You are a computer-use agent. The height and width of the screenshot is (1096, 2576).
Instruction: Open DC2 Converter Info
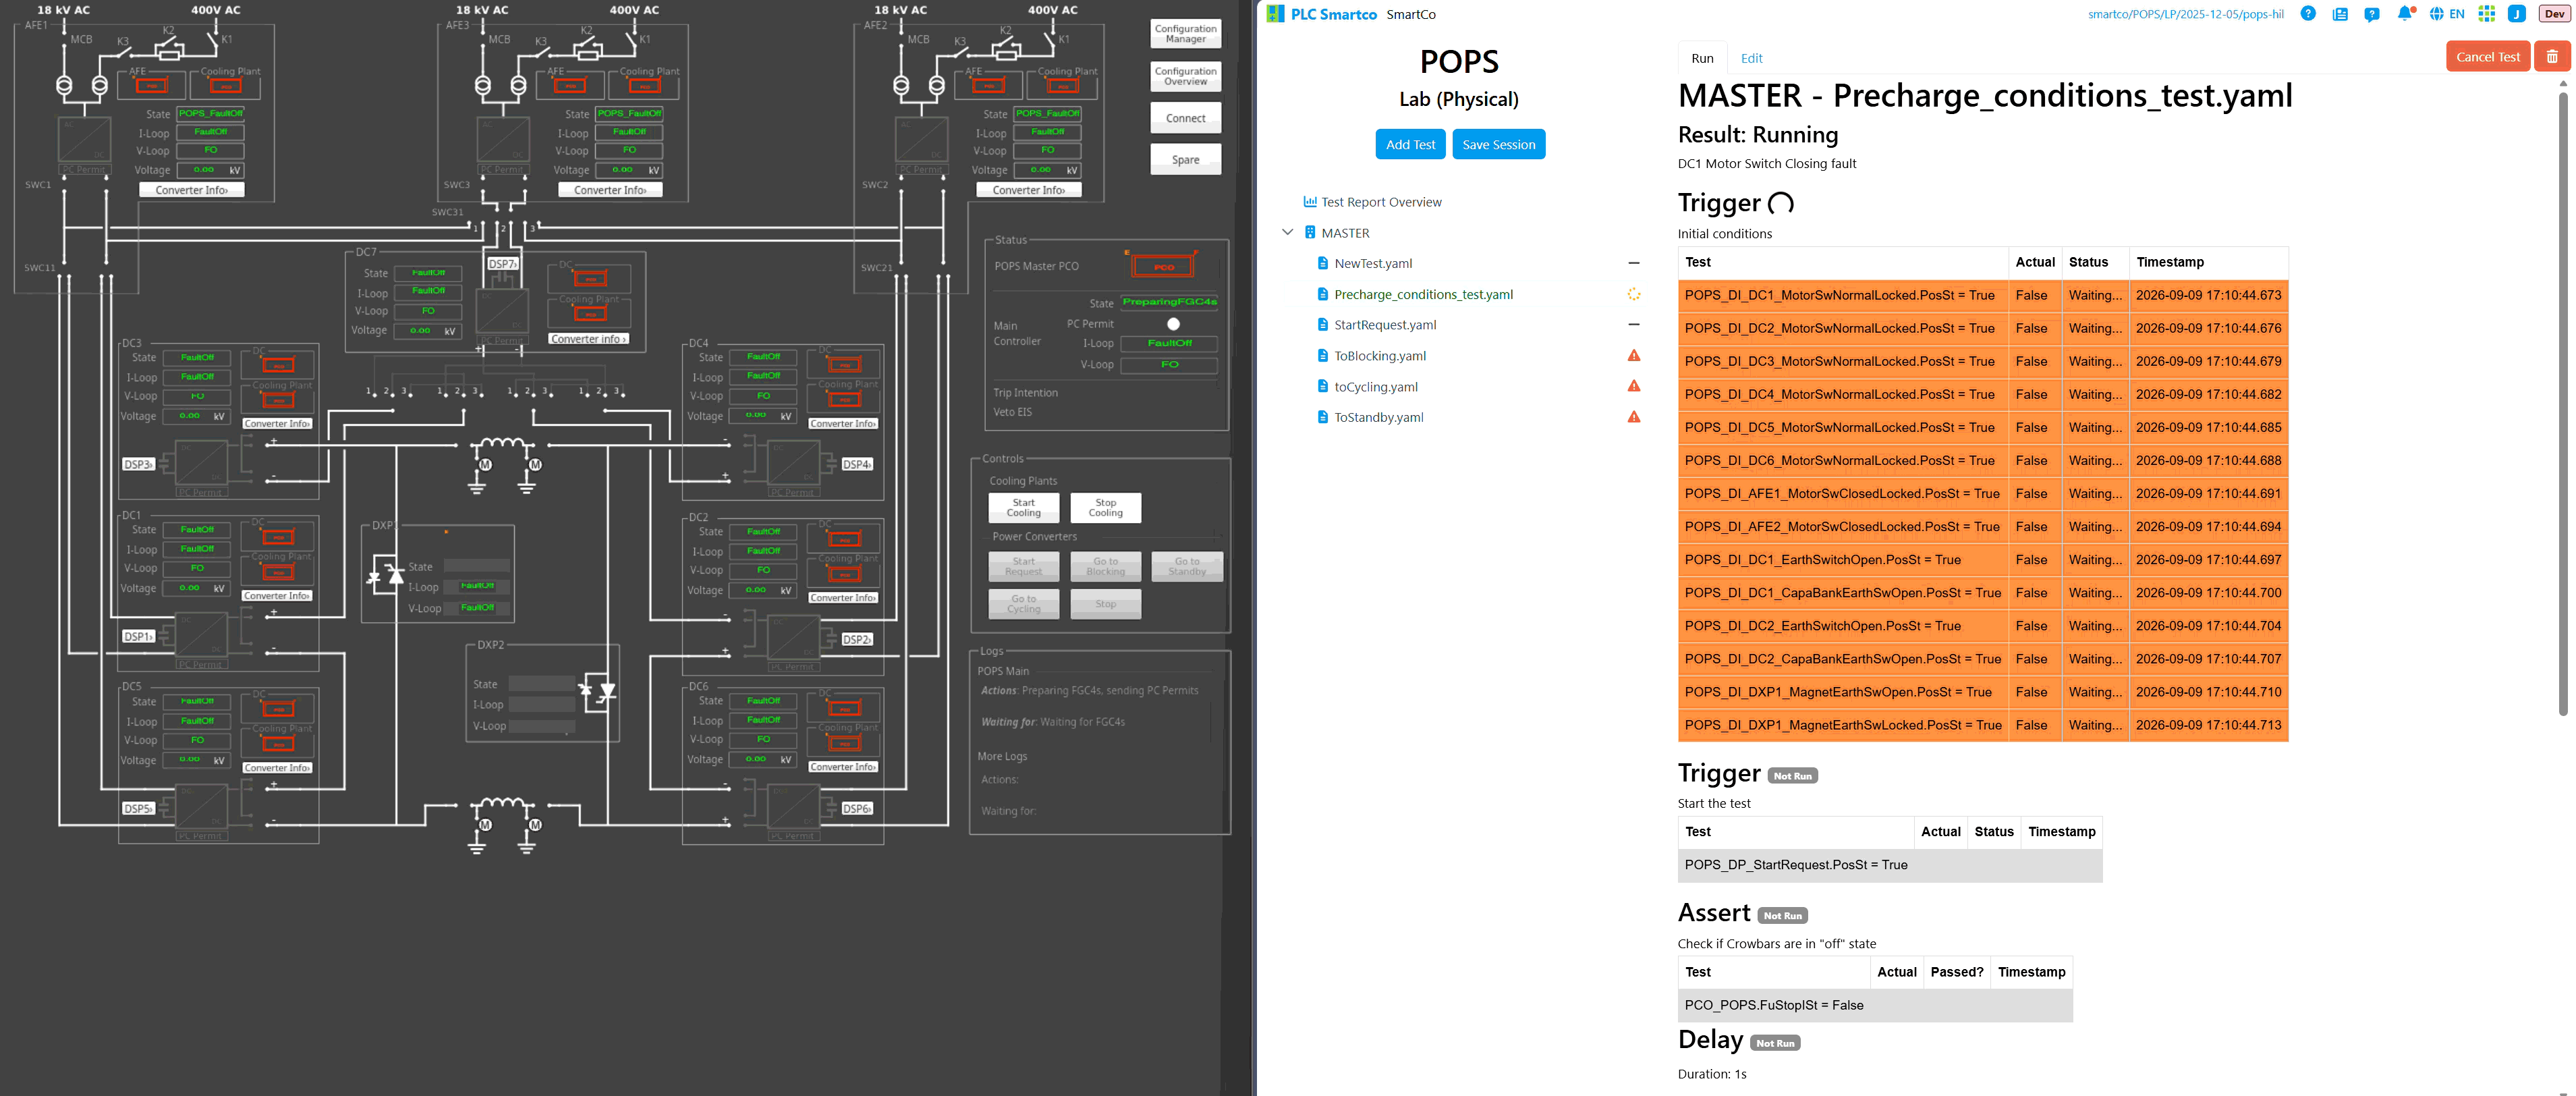click(x=843, y=598)
